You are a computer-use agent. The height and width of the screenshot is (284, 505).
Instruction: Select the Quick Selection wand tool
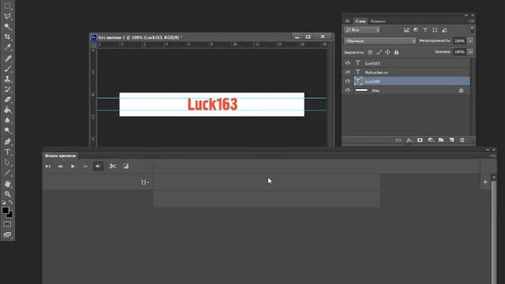(x=7, y=26)
